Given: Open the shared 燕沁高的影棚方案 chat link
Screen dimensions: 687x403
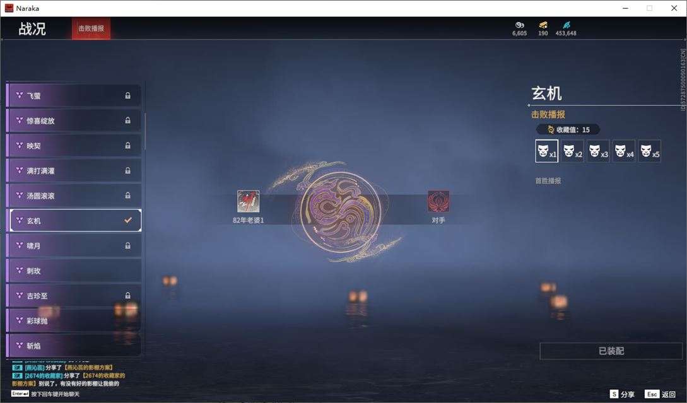Looking at the screenshot, I should click(90, 368).
